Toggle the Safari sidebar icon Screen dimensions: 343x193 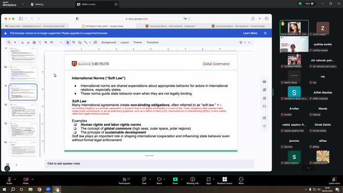click(x=21, y=19)
